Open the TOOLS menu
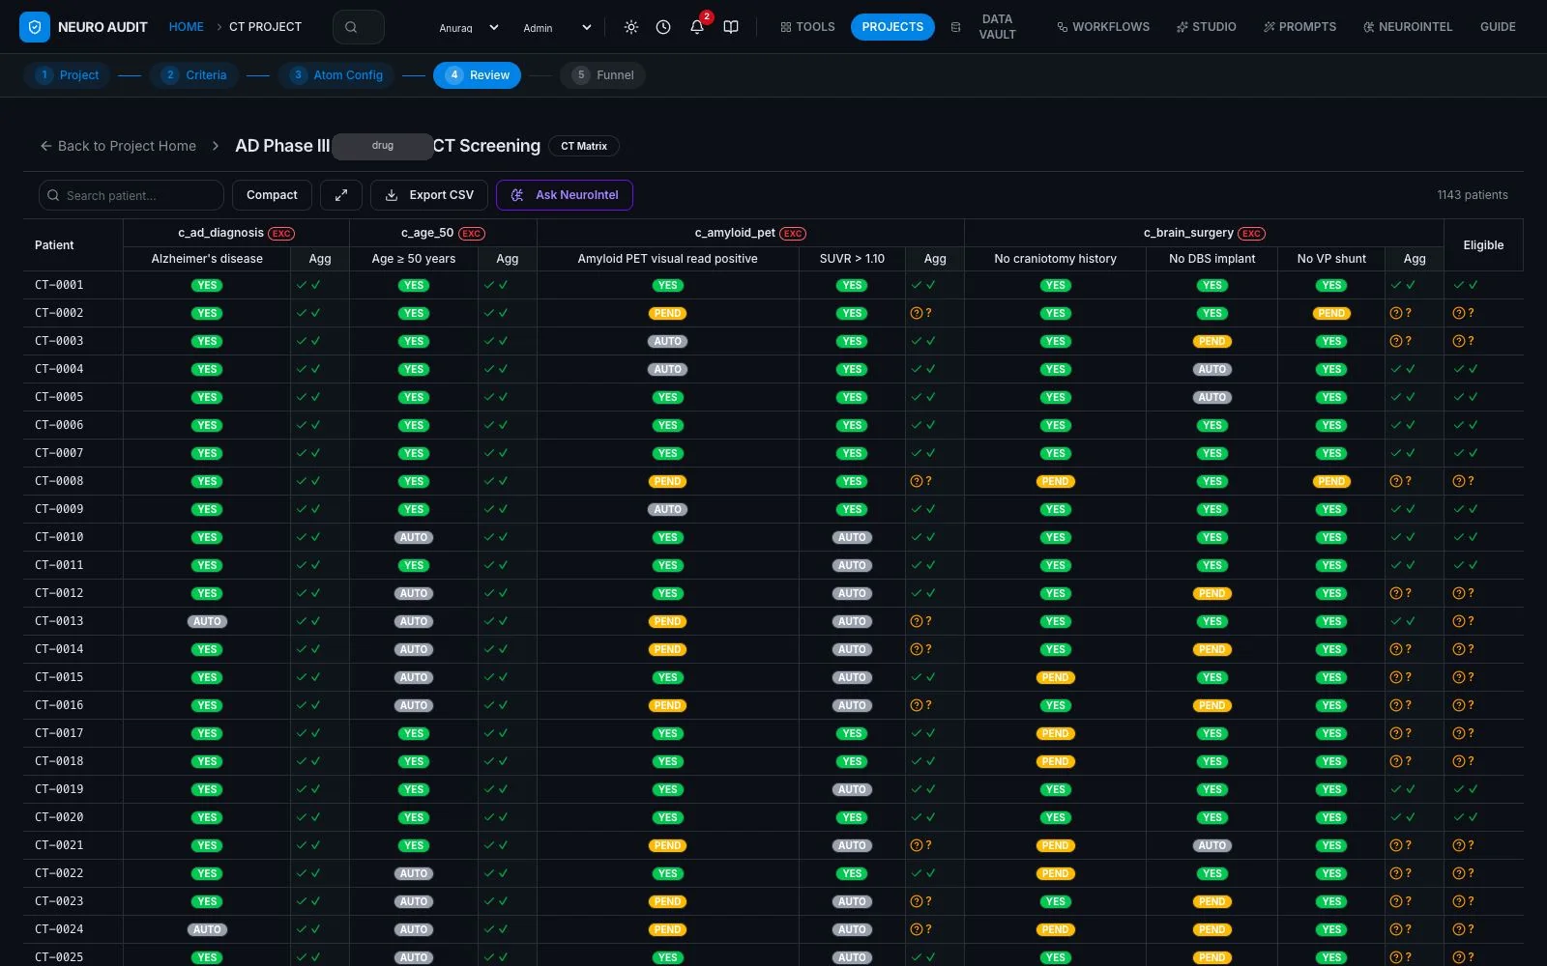1547x966 pixels. click(x=807, y=27)
